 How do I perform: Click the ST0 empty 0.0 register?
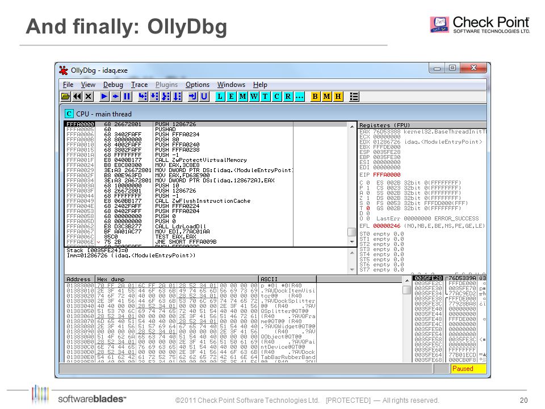(381, 234)
